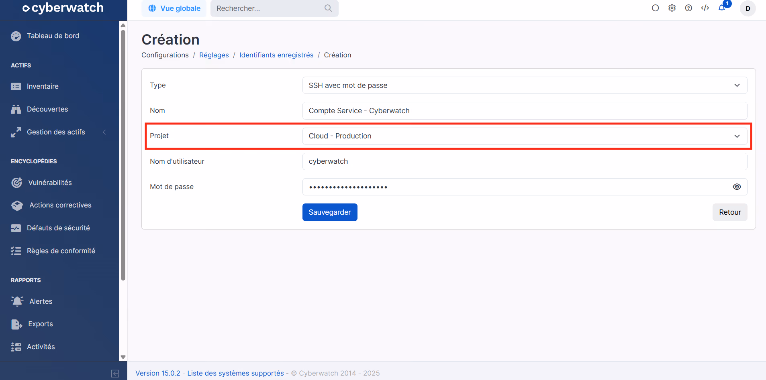Screen dimensions: 766x380
Task: Open the settings gear icon
Action: tap(672, 8)
